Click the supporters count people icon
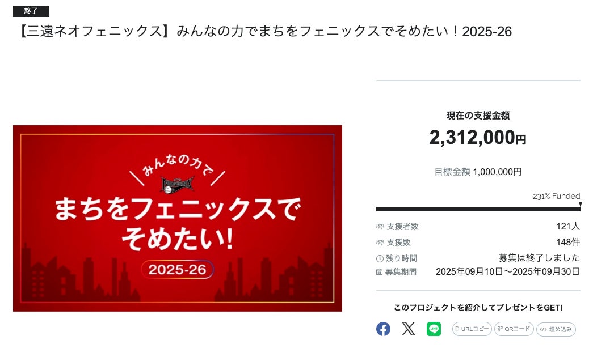 pyautogui.click(x=381, y=226)
